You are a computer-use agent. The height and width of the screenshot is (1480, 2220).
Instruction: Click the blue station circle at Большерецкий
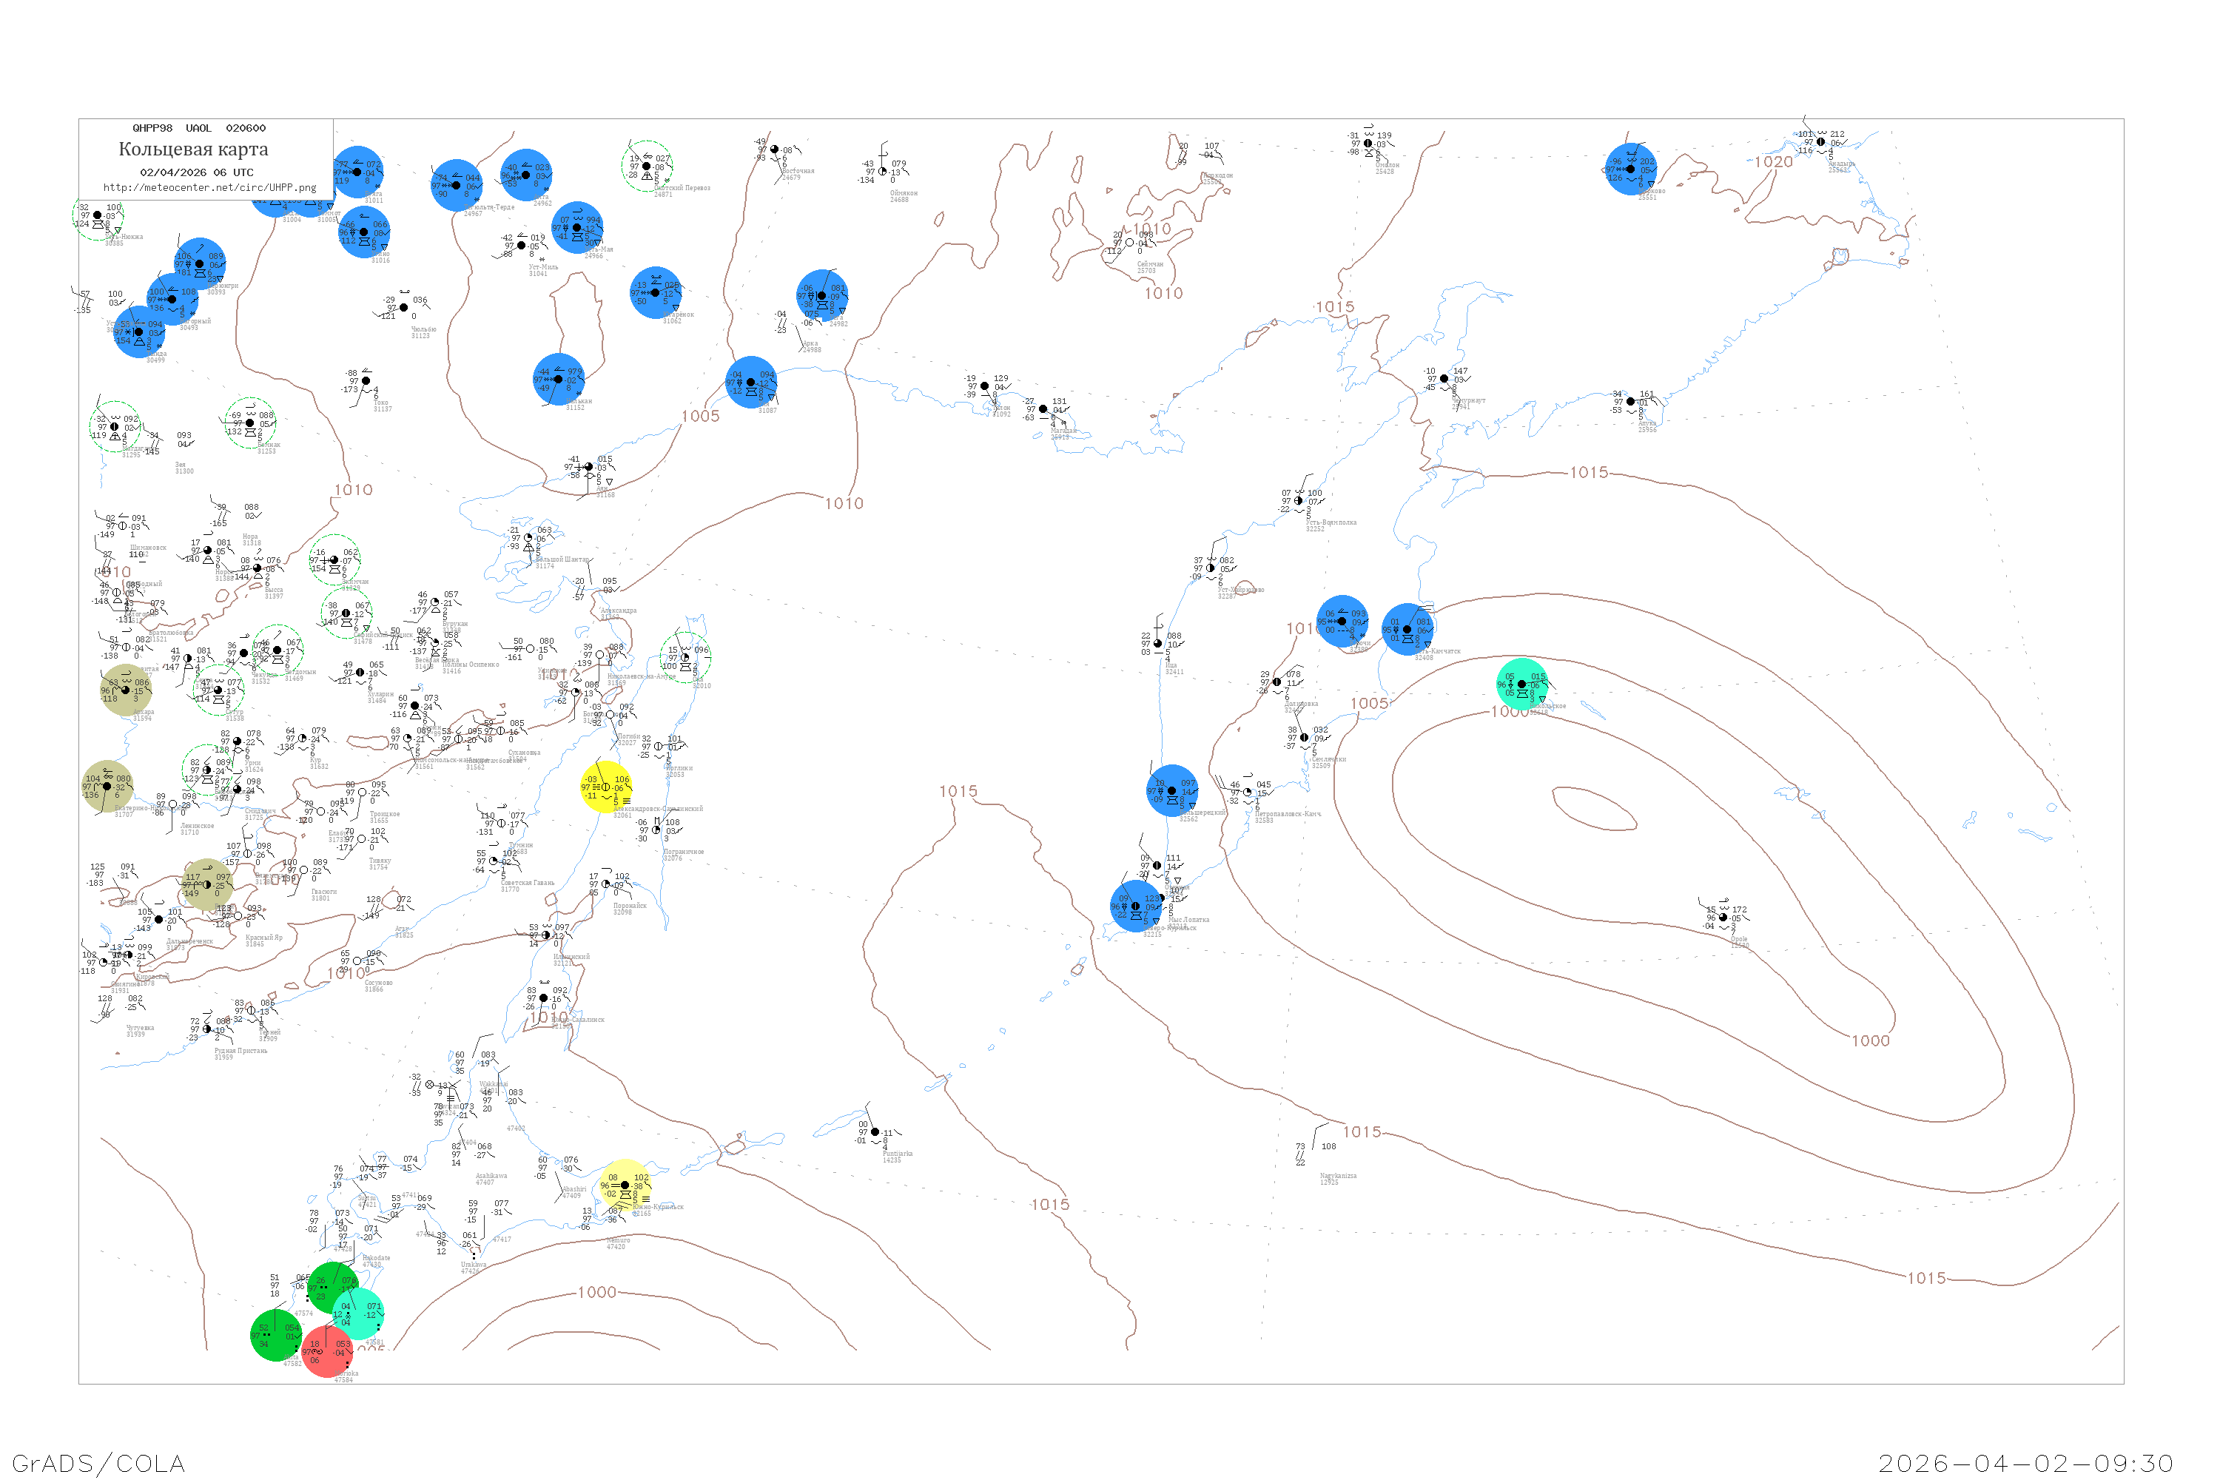(1172, 791)
